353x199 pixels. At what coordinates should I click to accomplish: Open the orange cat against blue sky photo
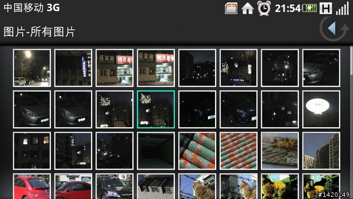tap(197, 186)
